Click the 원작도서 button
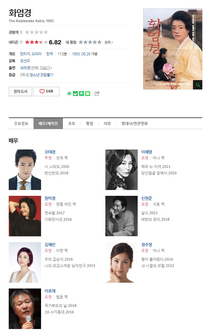216x336 pixels. coord(20,92)
